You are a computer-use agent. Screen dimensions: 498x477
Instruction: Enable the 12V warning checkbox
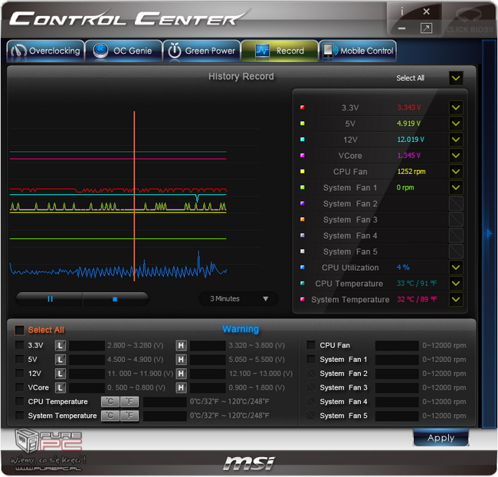tap(20, 373)
